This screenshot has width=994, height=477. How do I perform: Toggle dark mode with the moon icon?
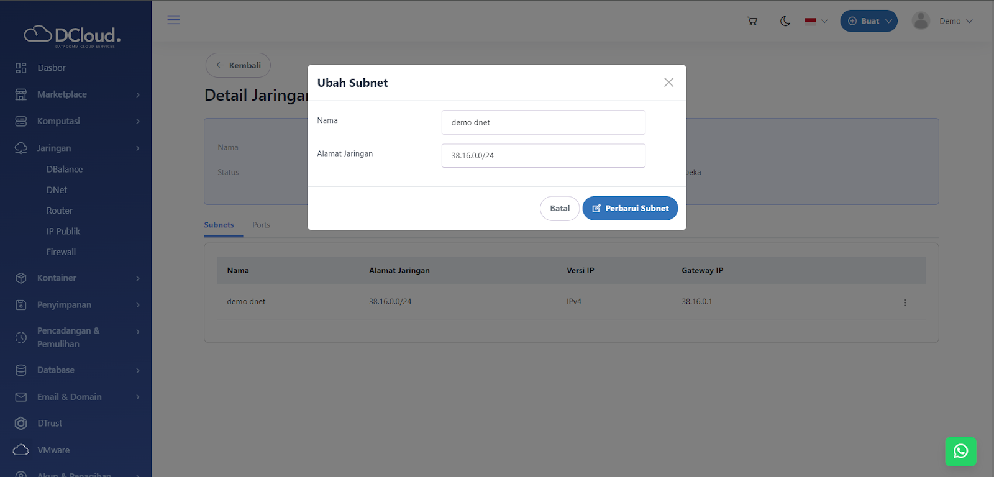click(785, 20)
